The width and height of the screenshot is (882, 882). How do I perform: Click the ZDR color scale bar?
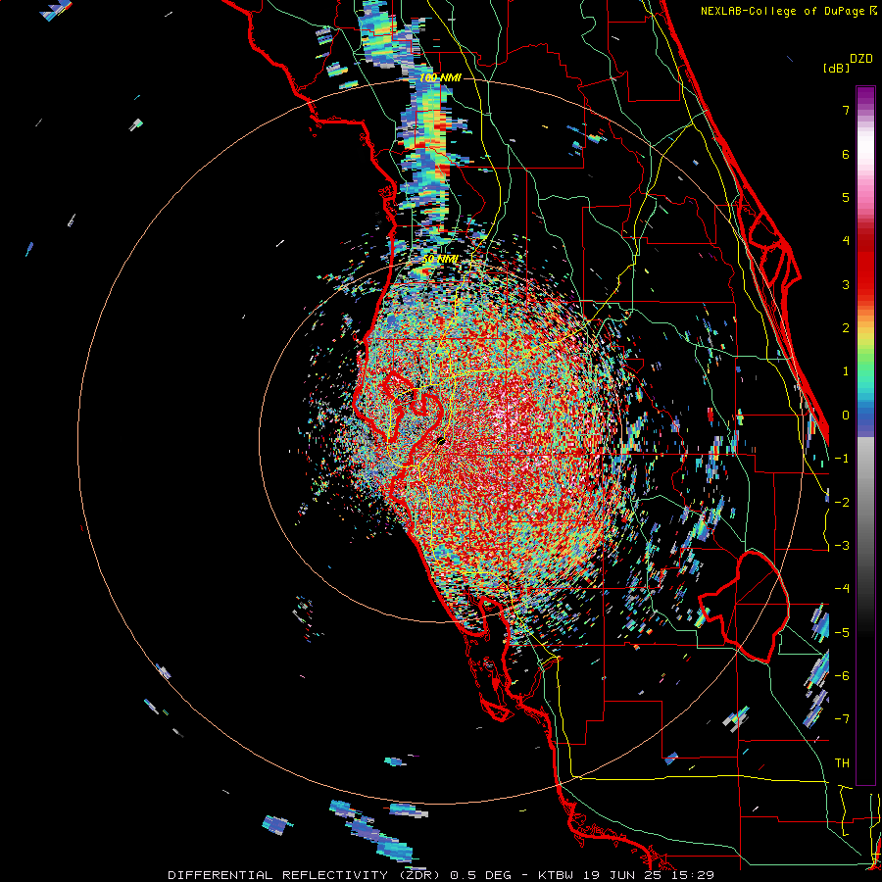[x=865, y=435]
